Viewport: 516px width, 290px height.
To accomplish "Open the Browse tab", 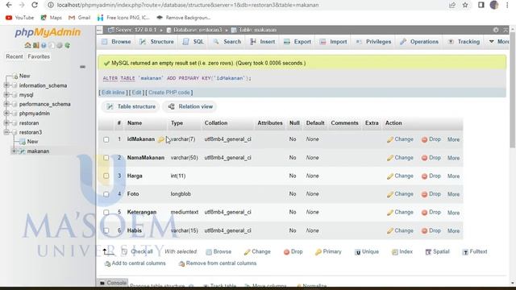I will (x=116, y=42).
